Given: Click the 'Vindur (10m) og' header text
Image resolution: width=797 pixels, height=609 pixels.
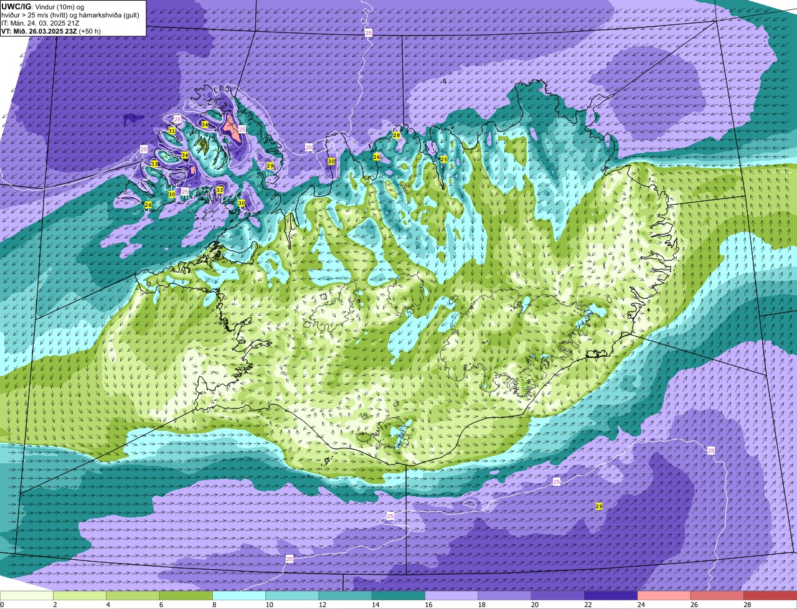Looking at the screenshot, I should tap(59, 6).
